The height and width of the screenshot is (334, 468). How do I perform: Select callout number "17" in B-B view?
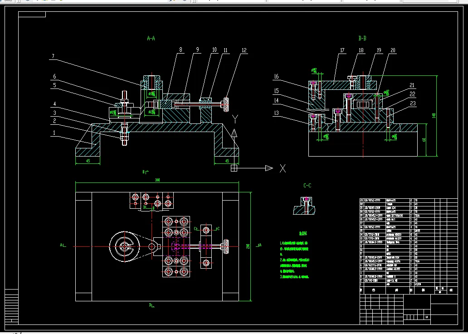[x=342, y=50]
